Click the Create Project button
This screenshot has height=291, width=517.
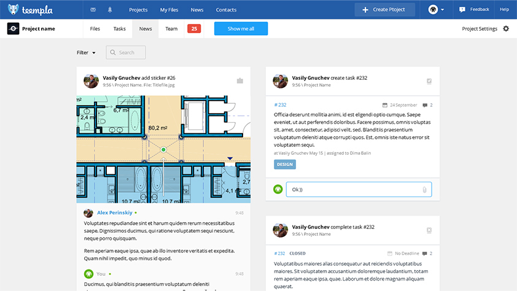click(384, 10)
